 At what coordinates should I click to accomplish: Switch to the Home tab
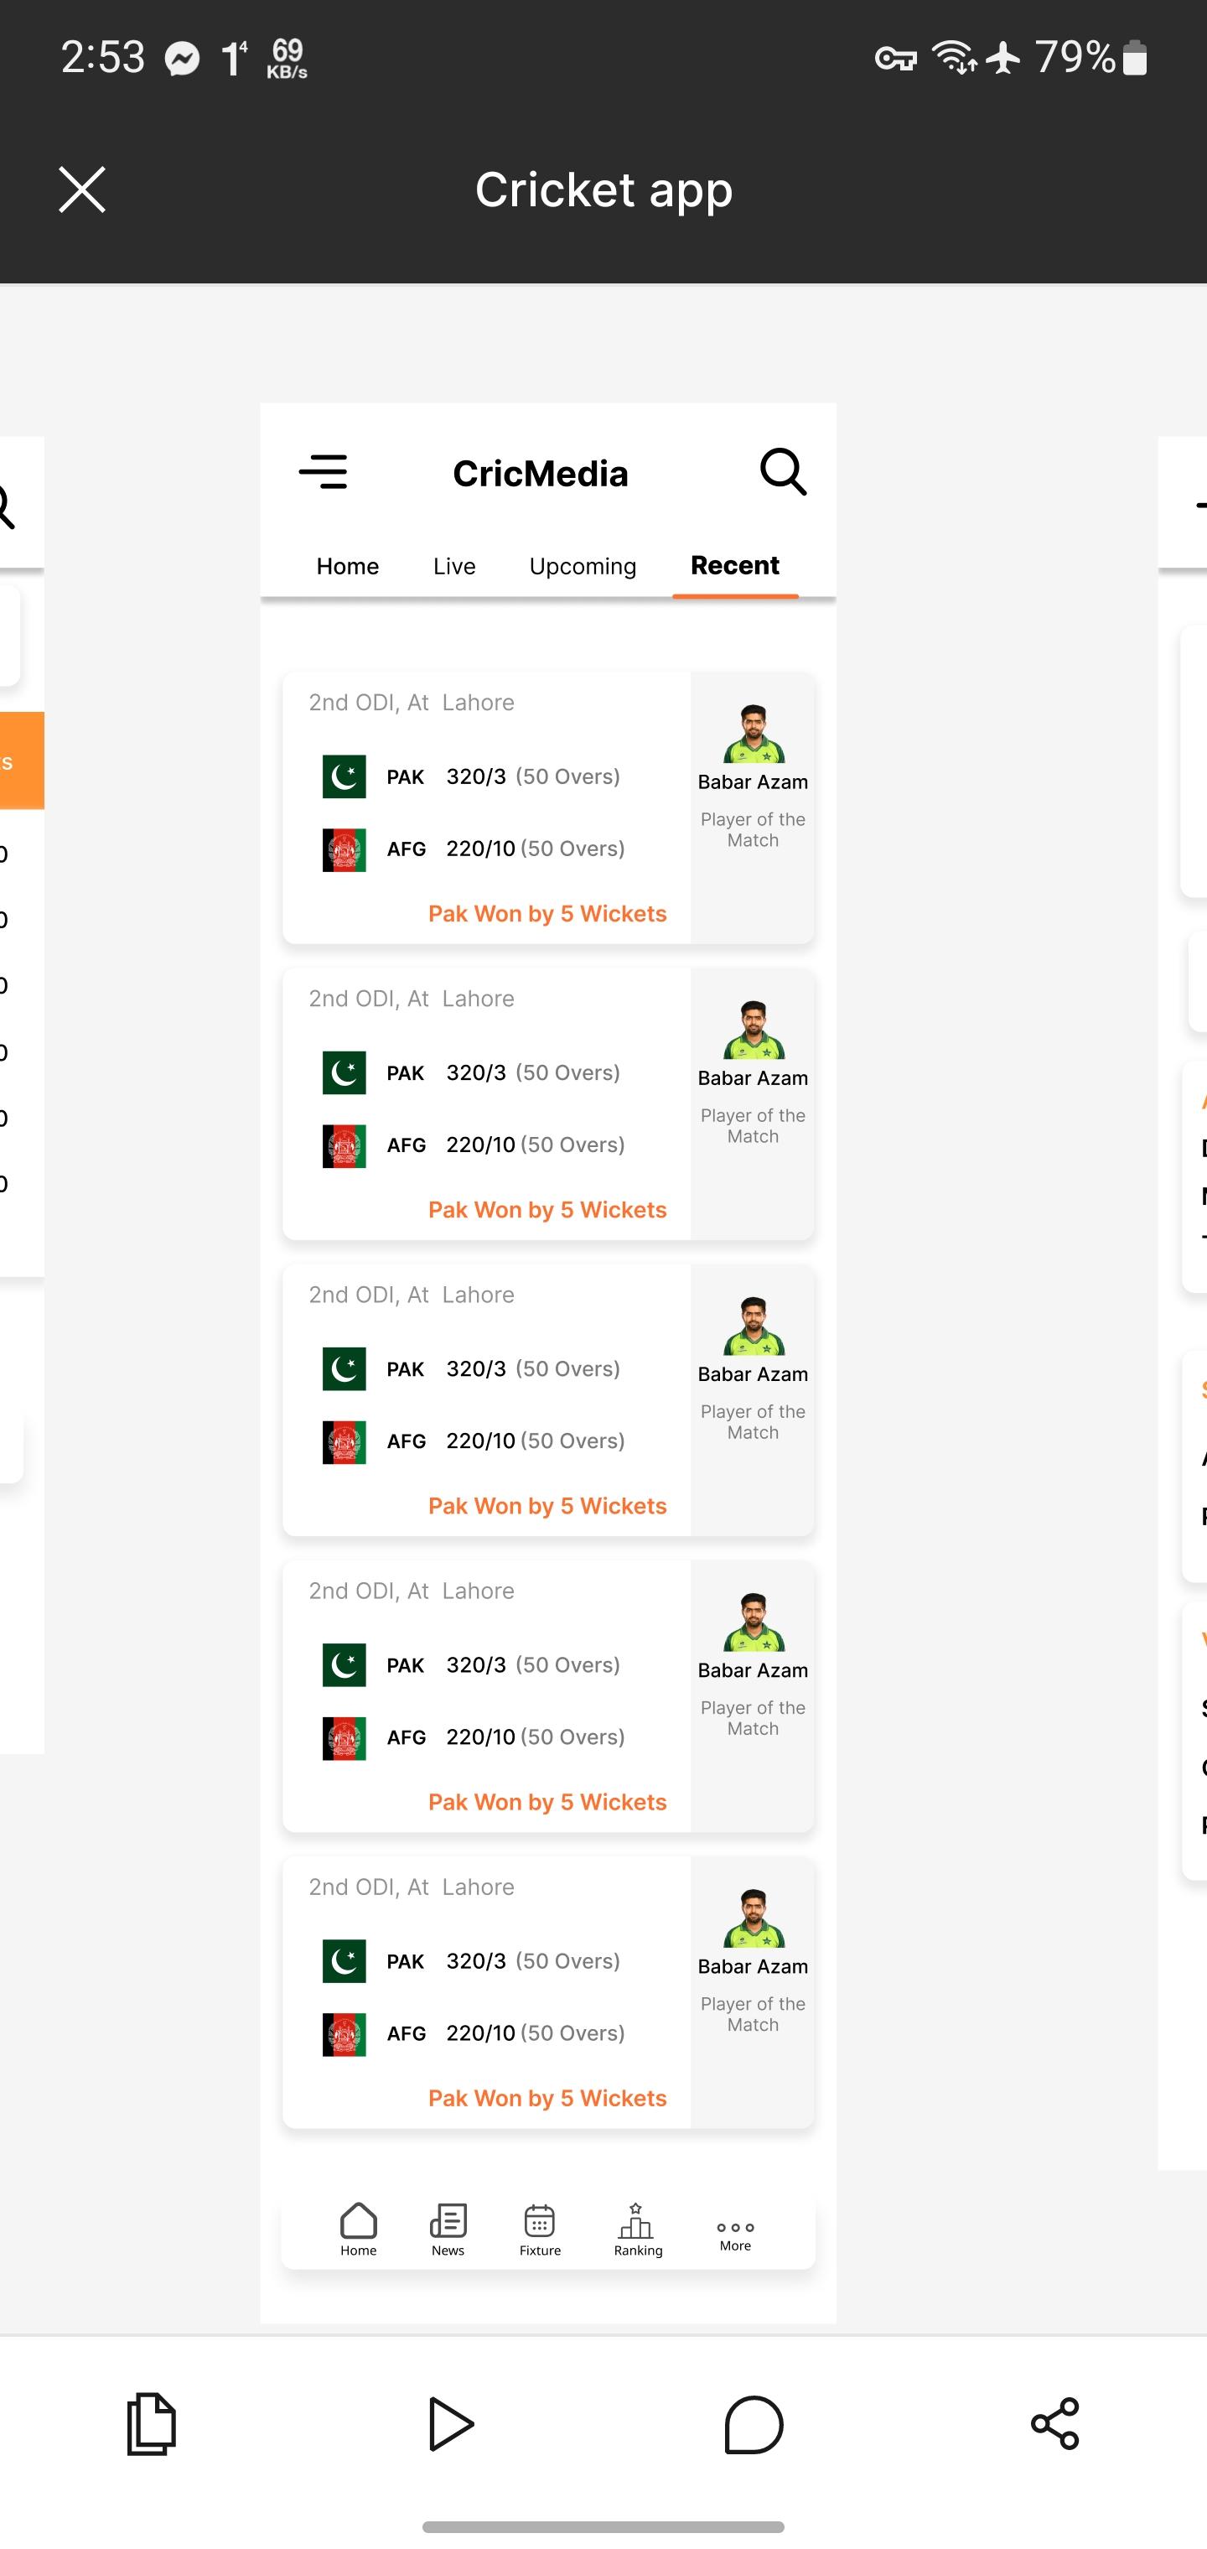[x=347, y=566]
